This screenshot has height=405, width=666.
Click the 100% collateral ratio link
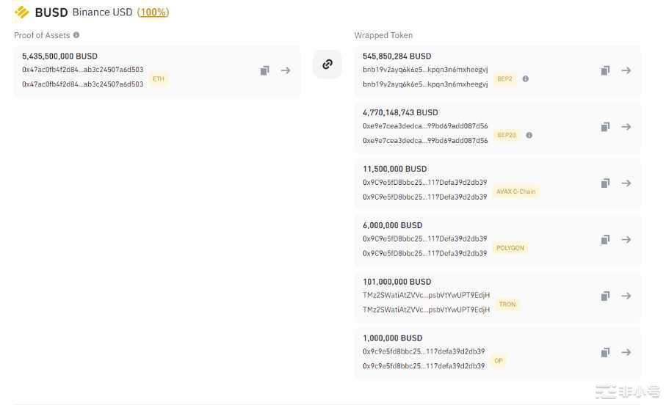[x=153, y=12]
